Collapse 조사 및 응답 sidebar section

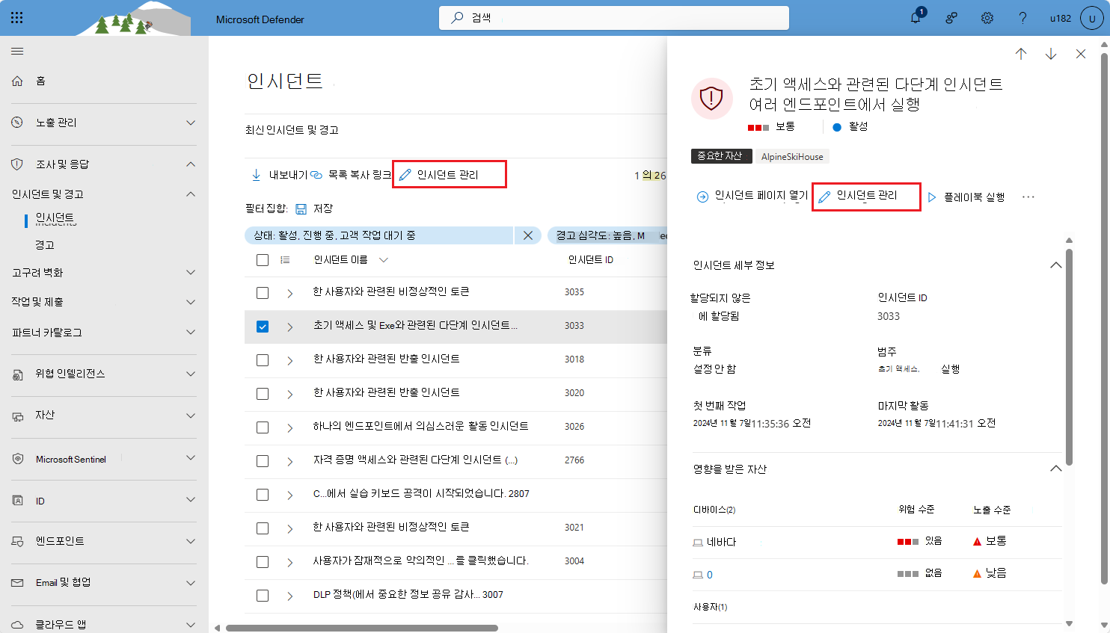(x=191, y=164)
